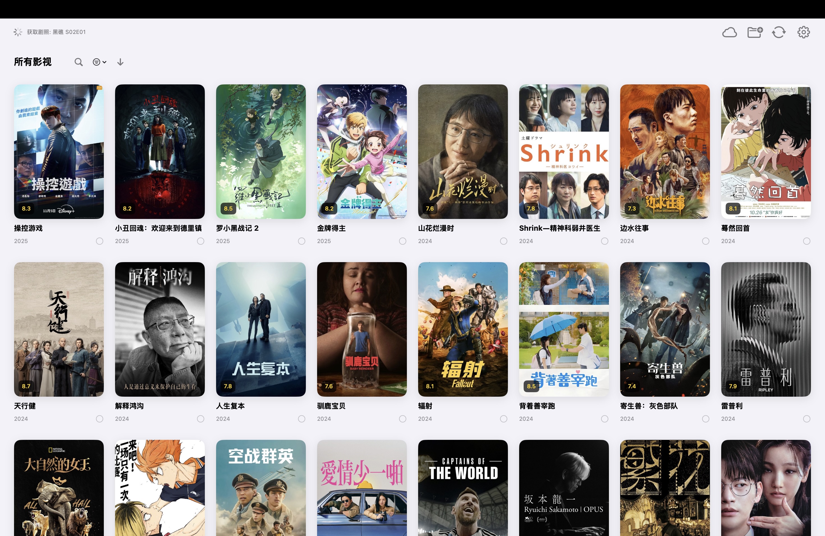The width and height of the screenshot is (825, 536).
Task: Toggle watched circle for 解释鸿沟
Action: pos(200,419)
